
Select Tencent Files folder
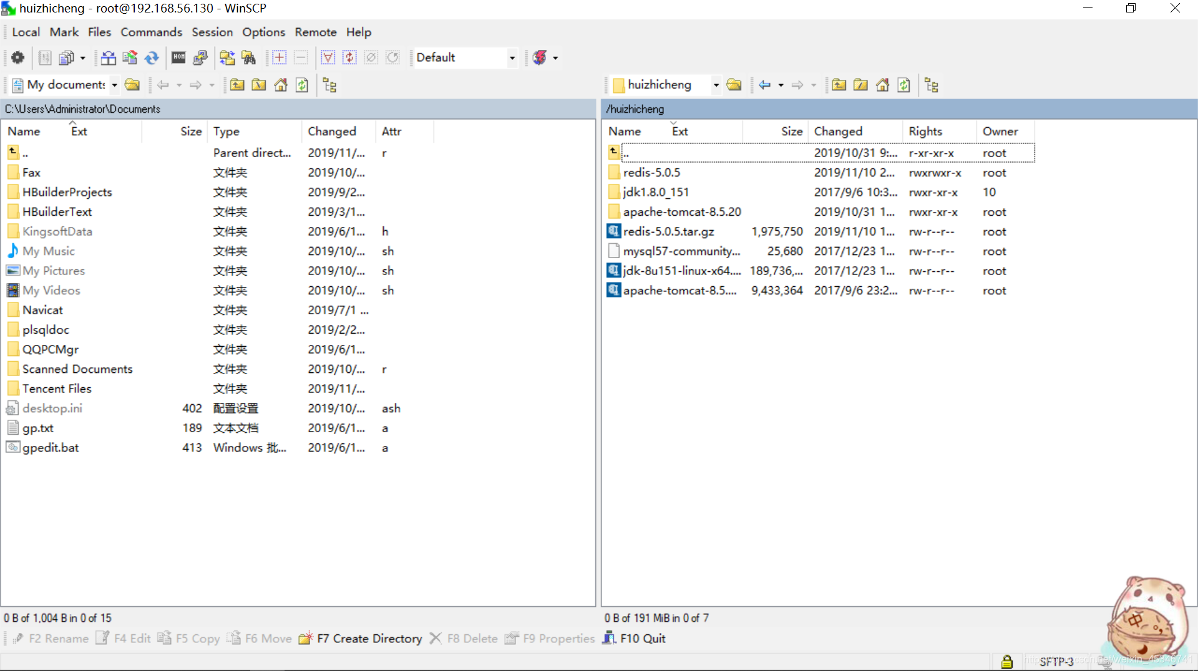pos(57,389)
